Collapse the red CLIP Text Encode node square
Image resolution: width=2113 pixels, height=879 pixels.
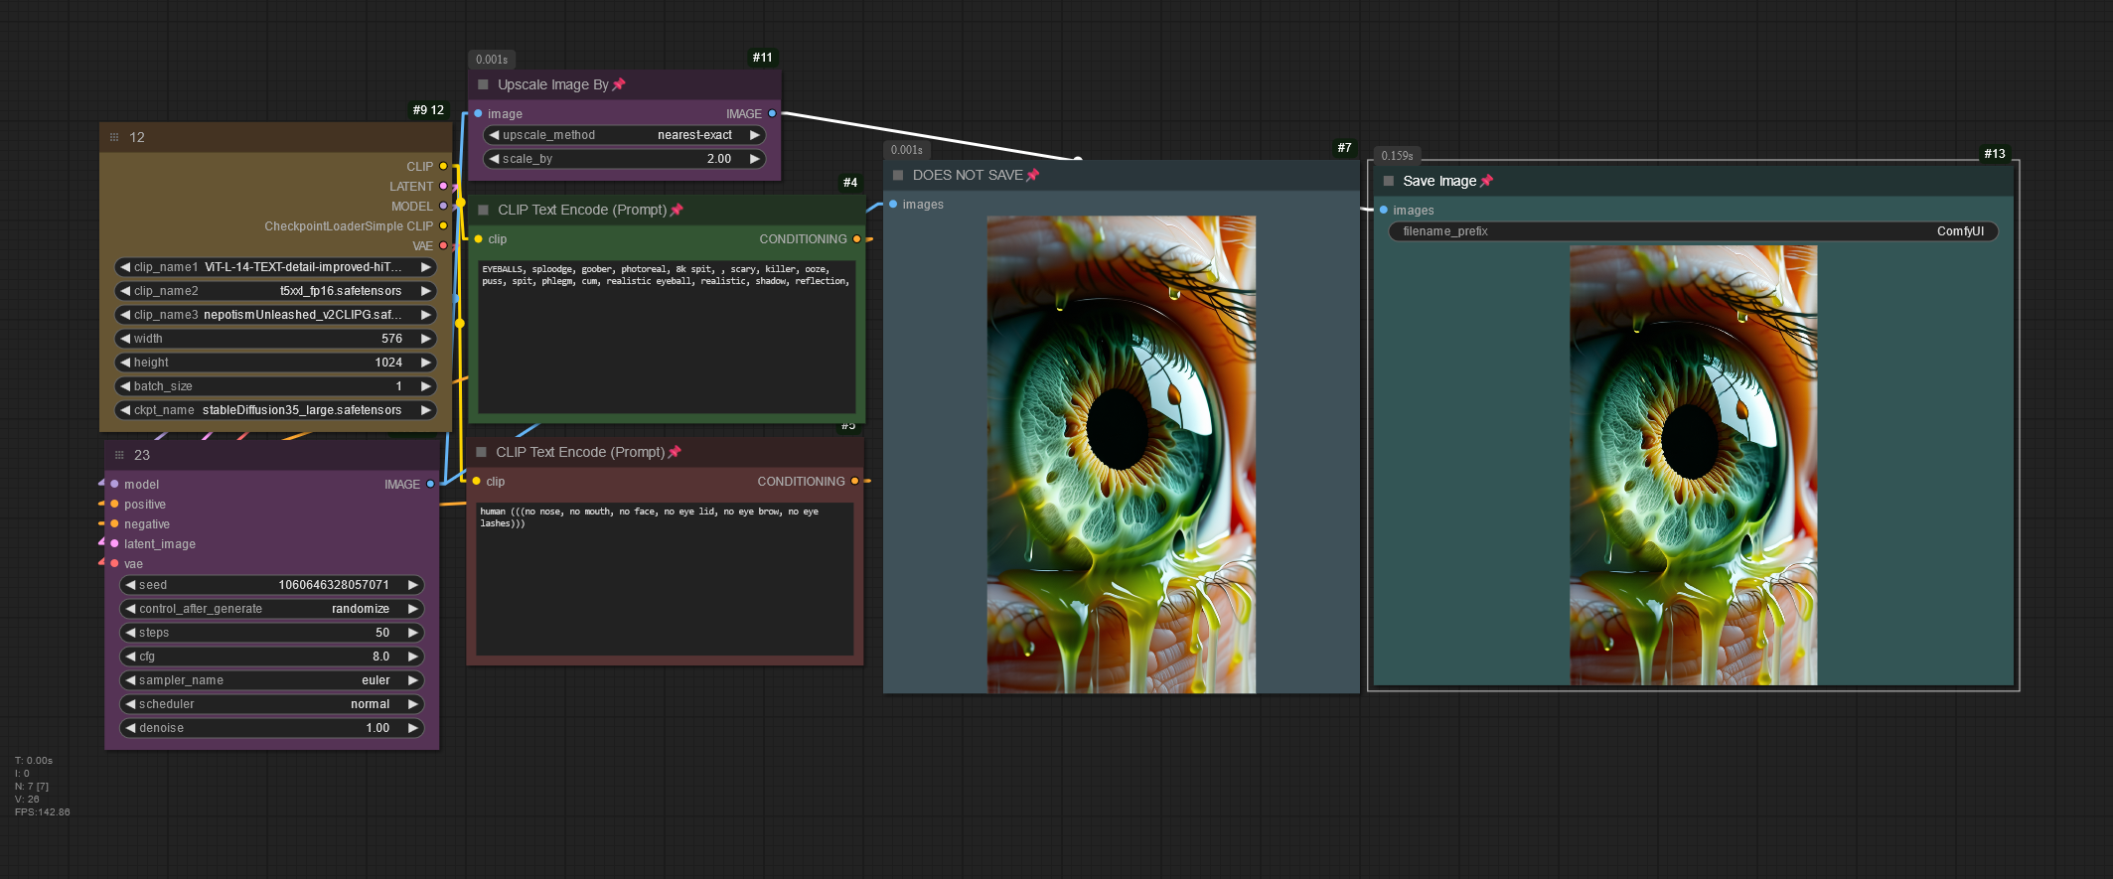click(482, 452)
